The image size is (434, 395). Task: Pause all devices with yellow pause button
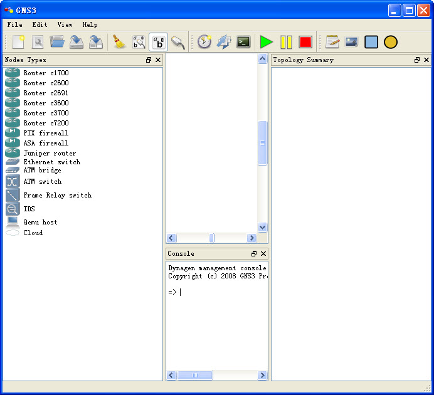286,42
